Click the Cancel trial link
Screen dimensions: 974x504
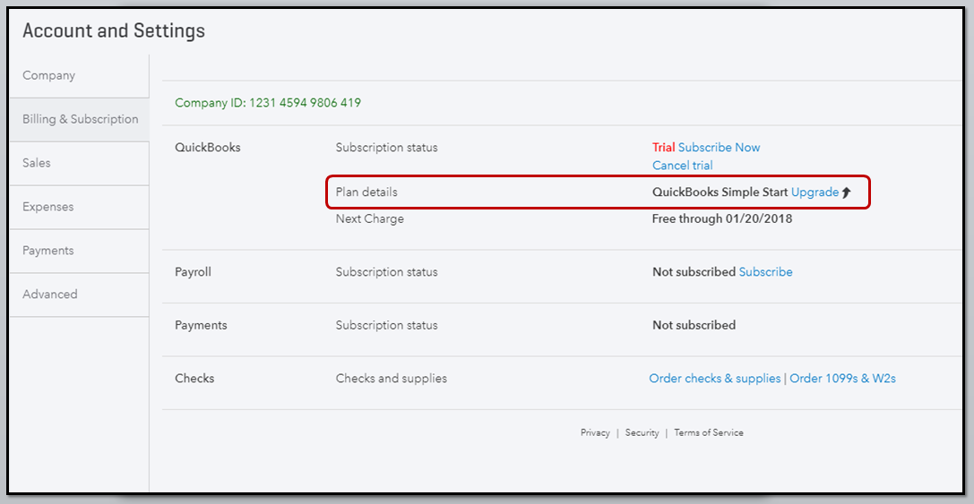pyautogui.click(x=683, y=166)
